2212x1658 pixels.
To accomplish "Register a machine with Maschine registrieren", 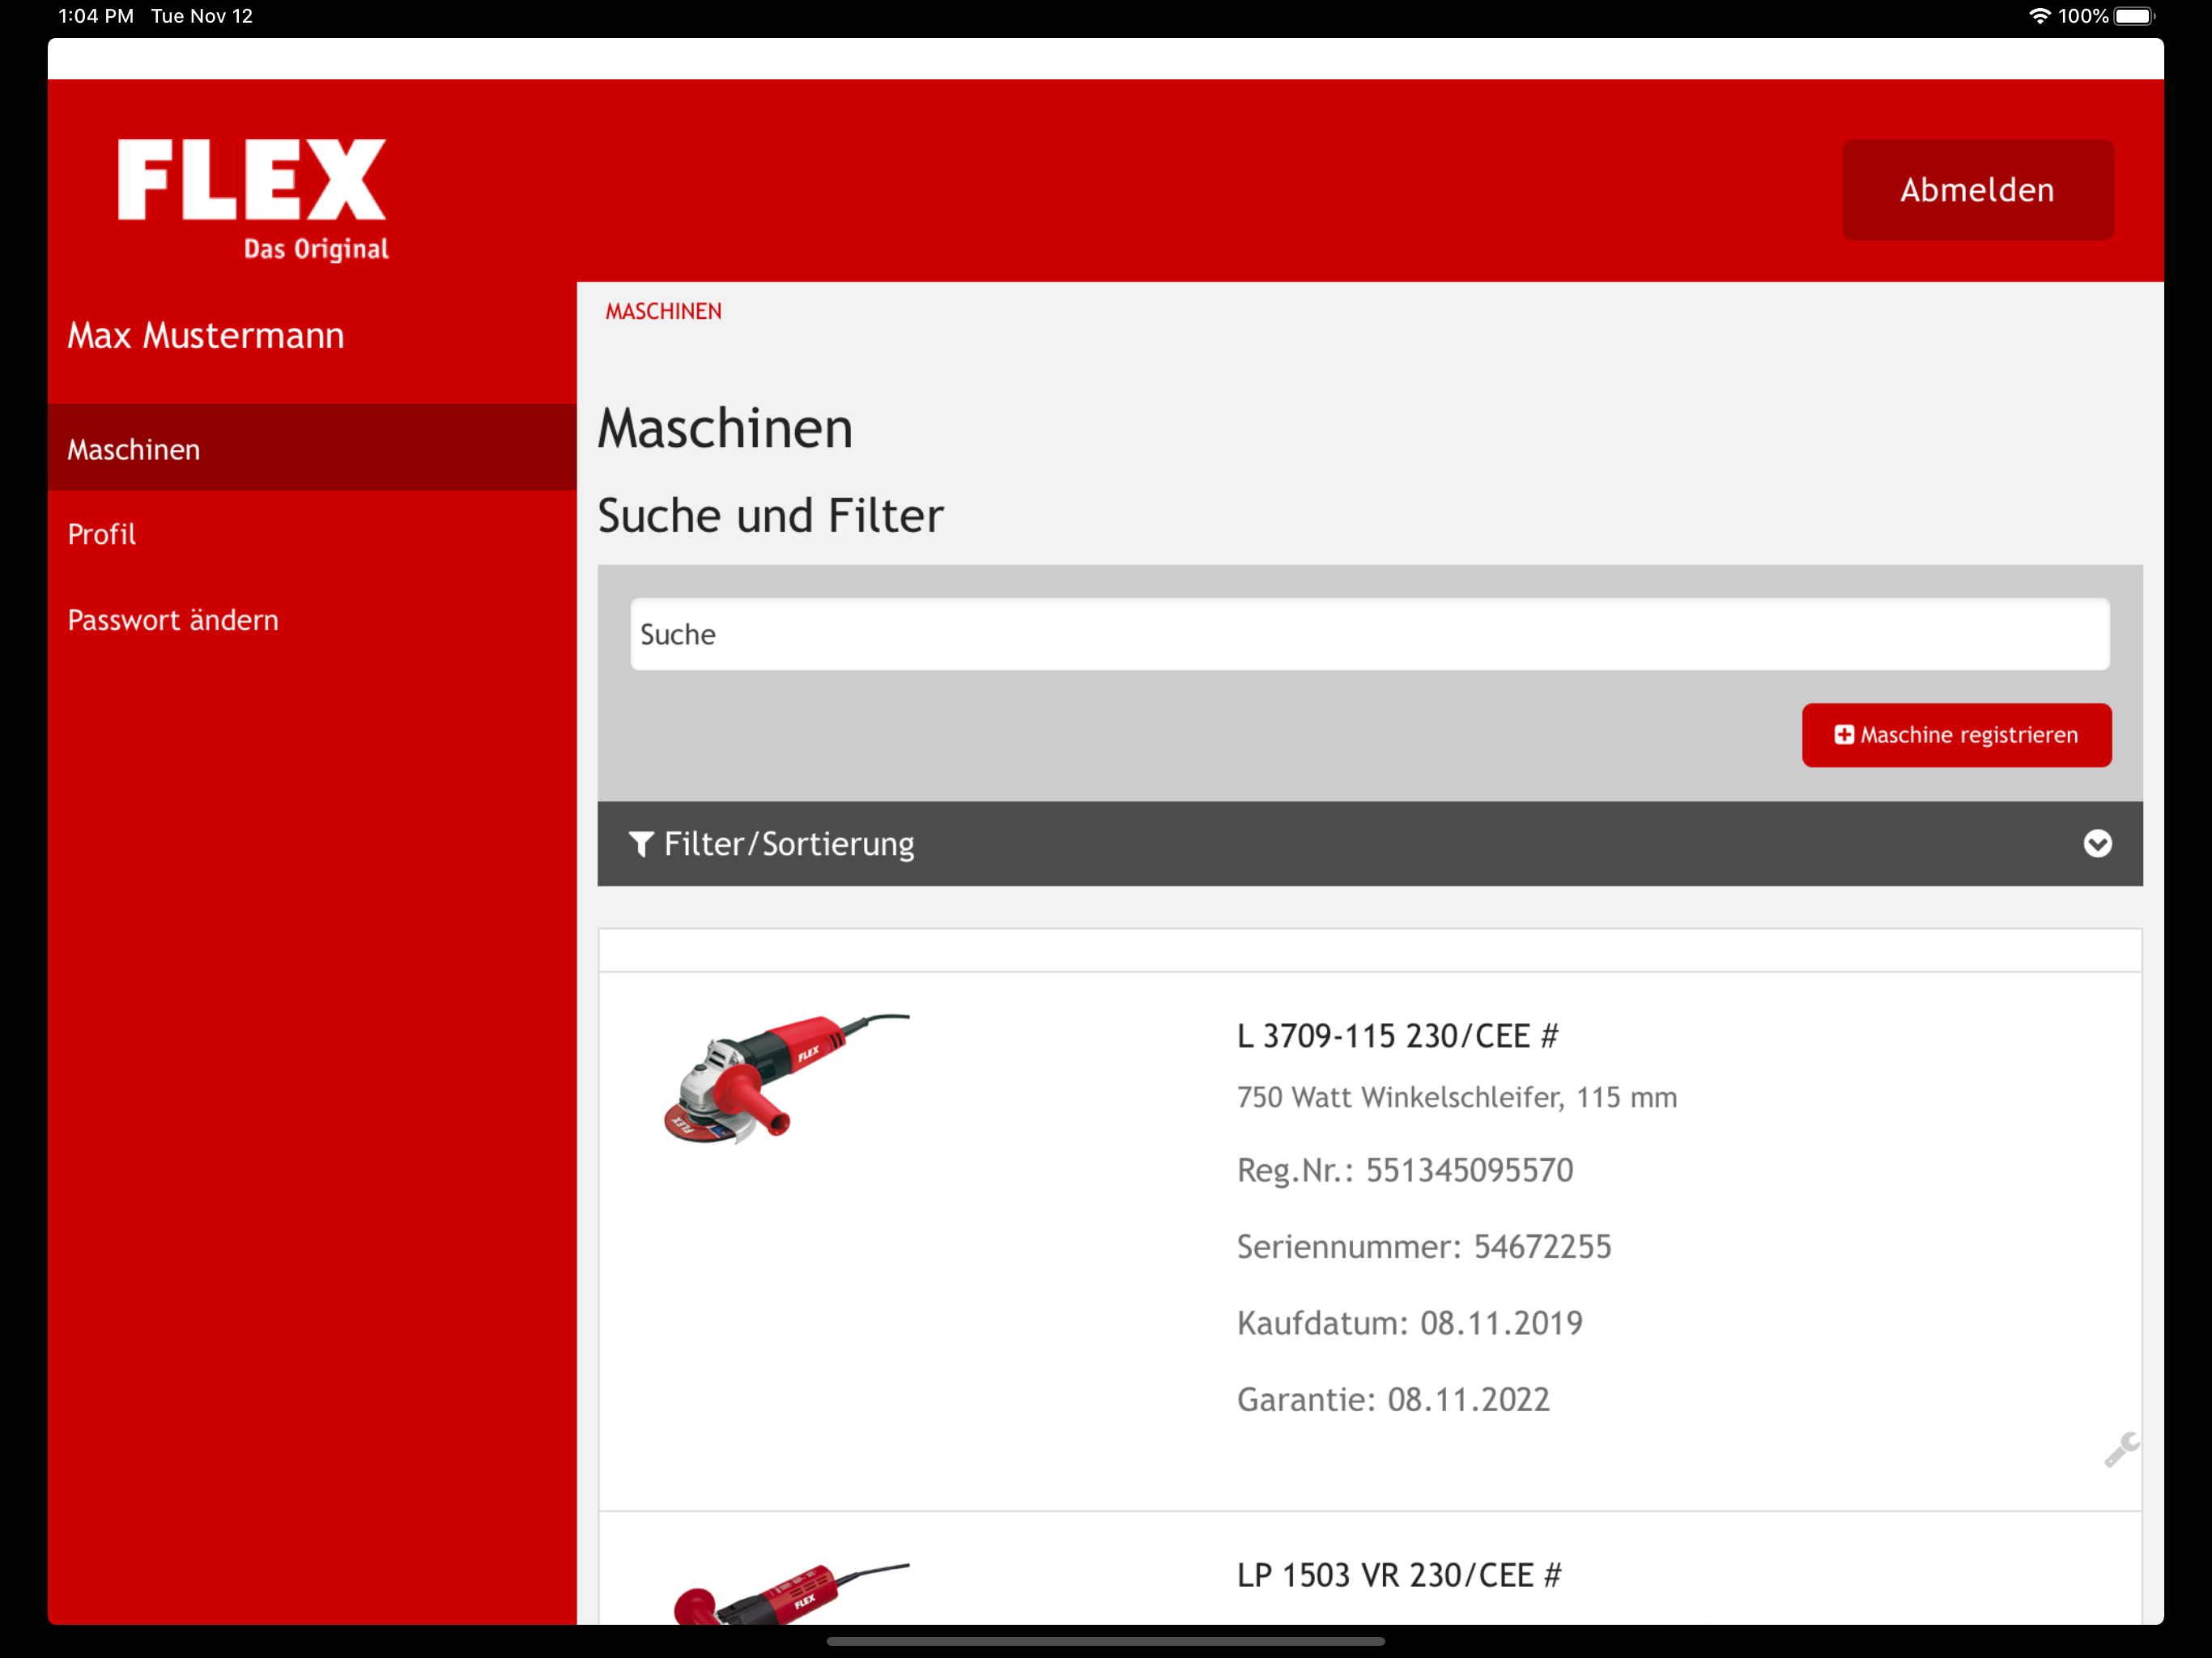I will [x=1956, y=735].
